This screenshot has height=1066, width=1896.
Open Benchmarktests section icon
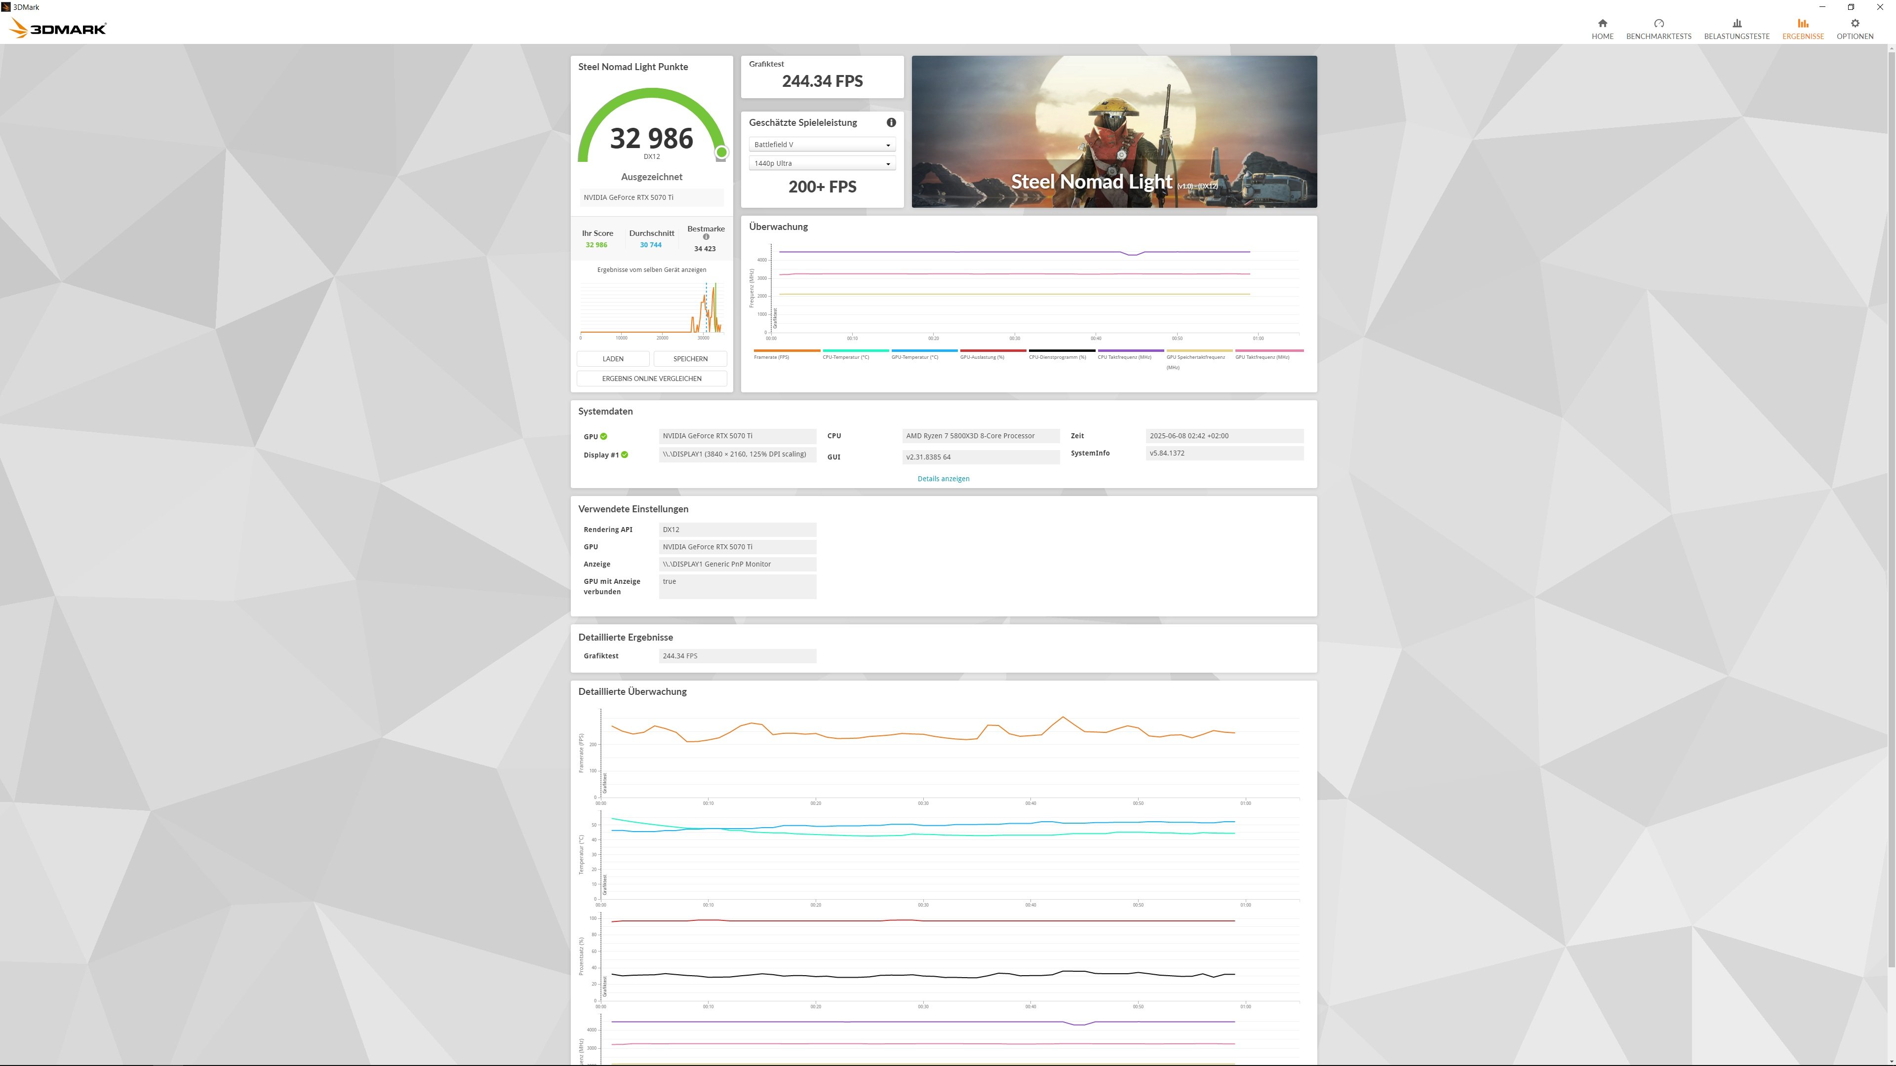[x=1659, y=24]
